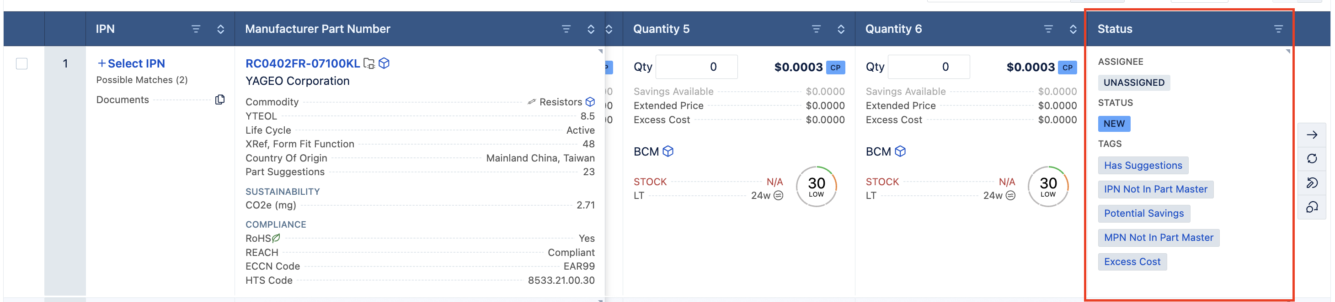Select the UNASSIGNED assignee badge
Screen dimensions: 1335x302
[x=1133, y=83]
